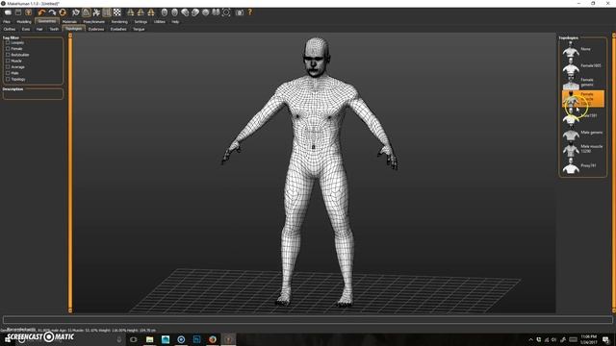Select the Male muscle 13290 topology
This screenshot has height=346, width=616.
click(583, 149)
